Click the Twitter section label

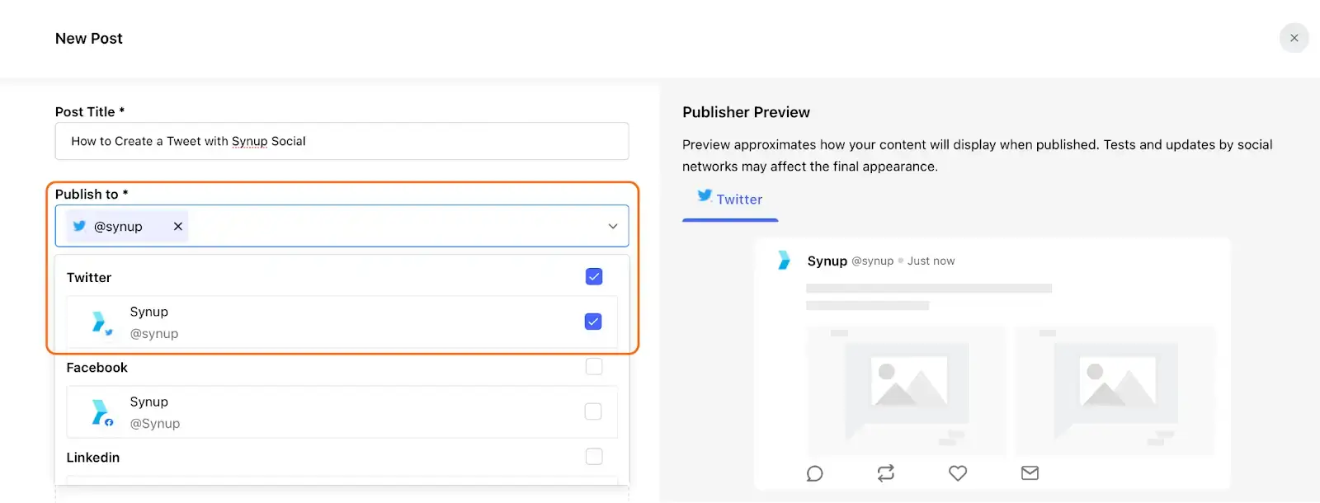(89, 278)
